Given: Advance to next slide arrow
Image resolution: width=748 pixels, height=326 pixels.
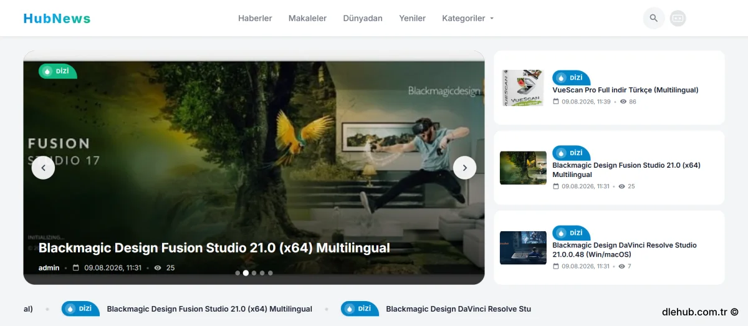Looking at the screenshot, I should (464, 168).
